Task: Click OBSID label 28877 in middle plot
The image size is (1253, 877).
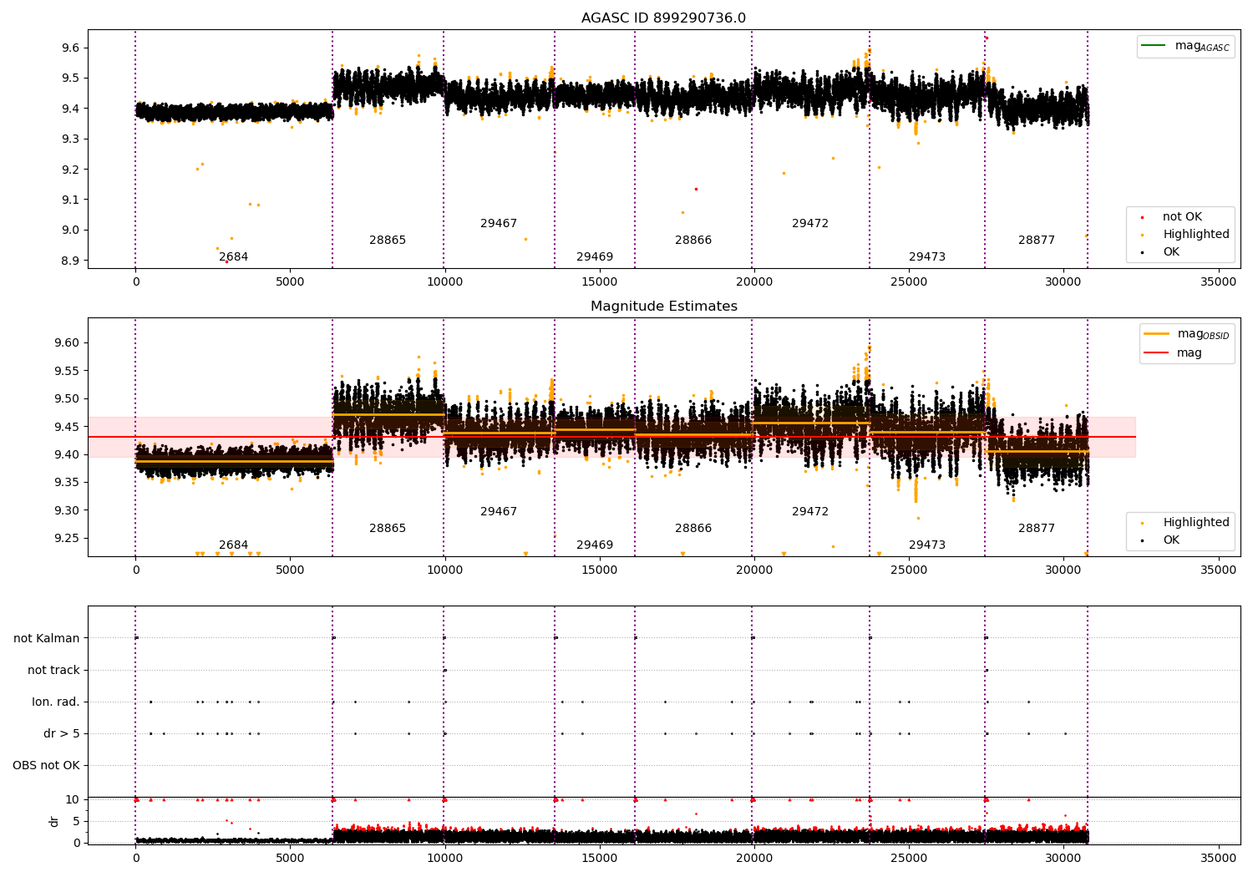Action: point(1037,529)
